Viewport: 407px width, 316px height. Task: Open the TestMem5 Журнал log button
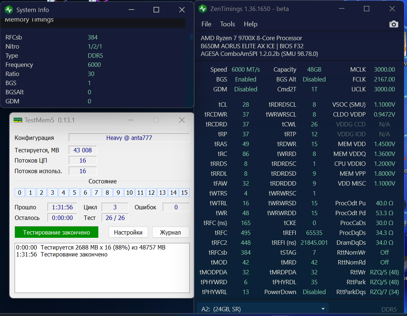(x=170, y=232)
